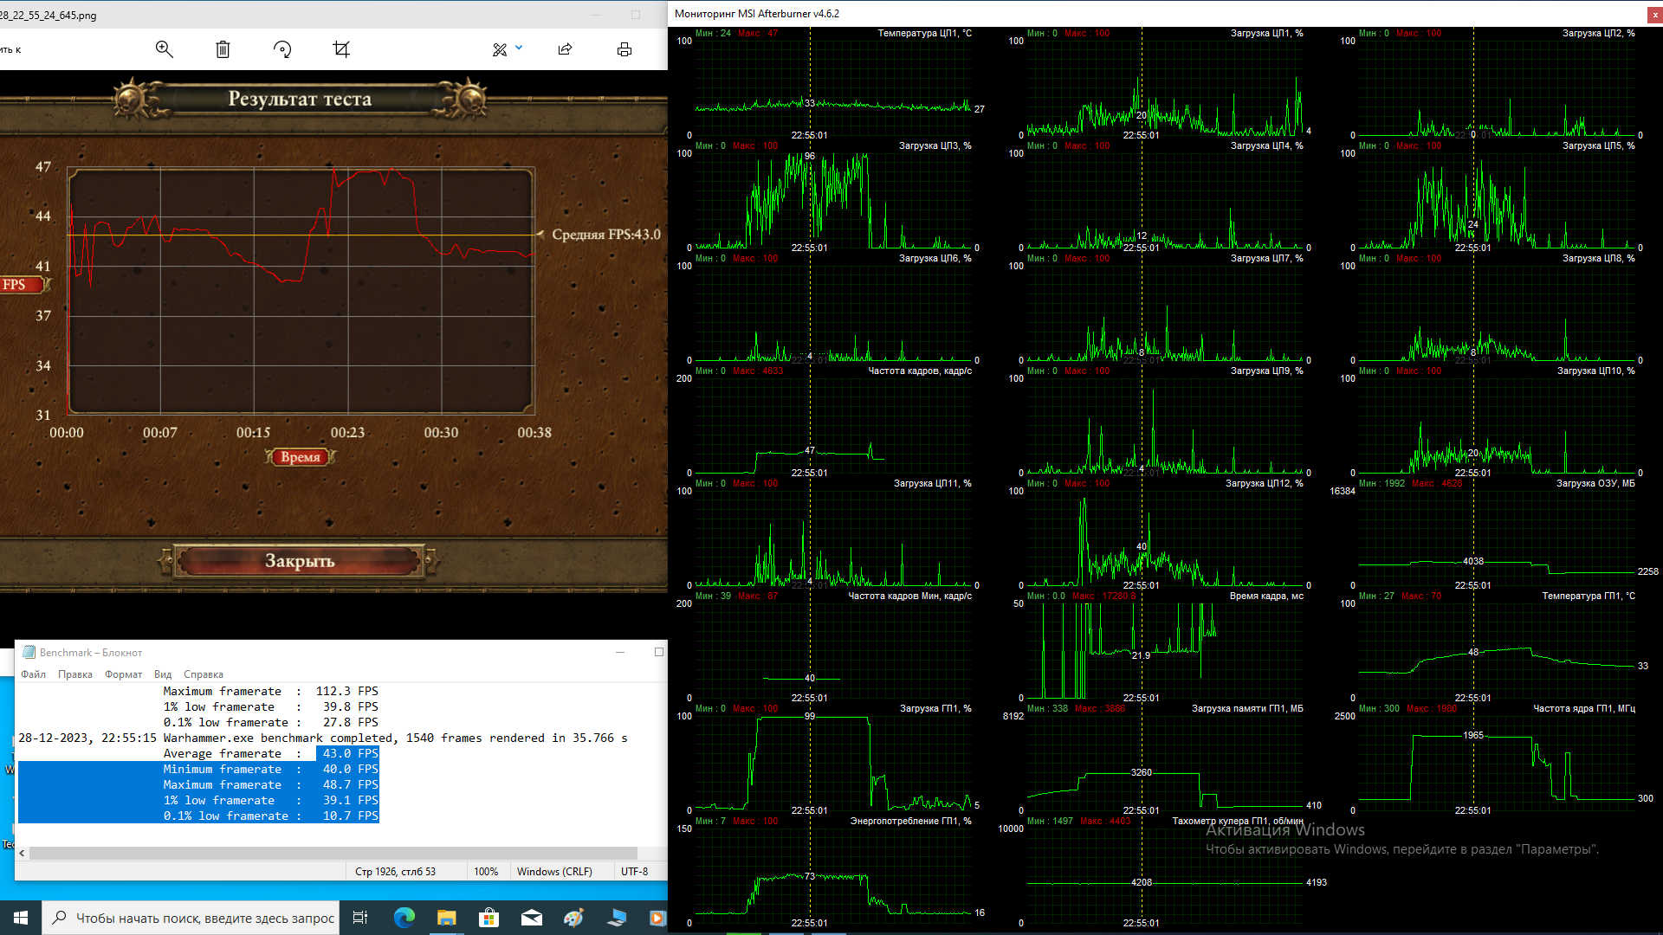Open the Файл menu in Notepad
The height and width of the screenshot is (935, 1663).
34,674
